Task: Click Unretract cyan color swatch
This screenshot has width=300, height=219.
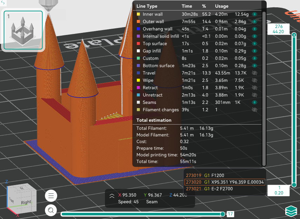Action: tap(138, 95)
